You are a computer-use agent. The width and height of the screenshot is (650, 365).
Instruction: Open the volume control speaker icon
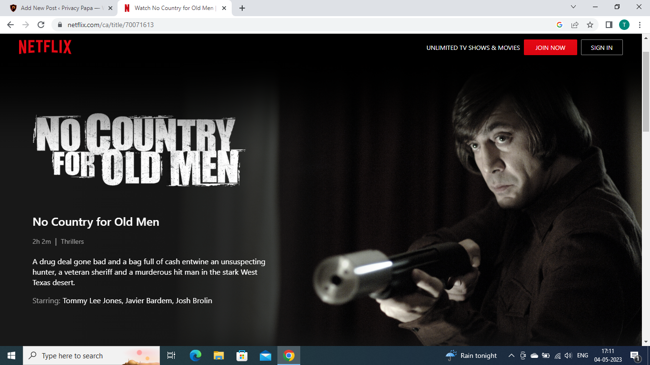coord(568,355)
